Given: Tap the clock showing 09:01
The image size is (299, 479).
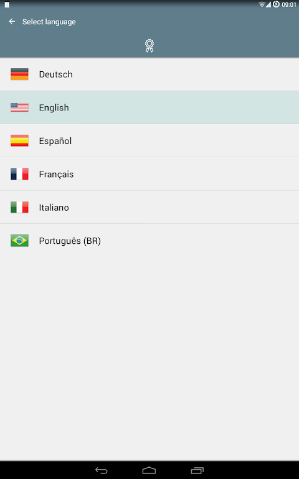Looking at the screenshot, I should [x=289, y=4].
